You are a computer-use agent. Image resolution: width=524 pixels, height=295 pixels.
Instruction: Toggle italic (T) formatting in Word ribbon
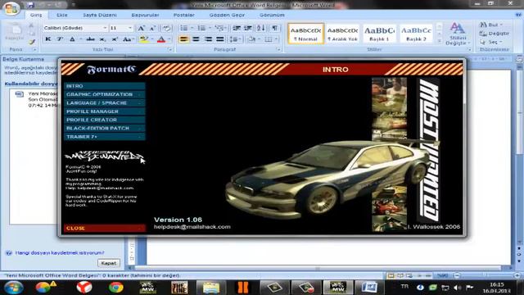(60, 39)
